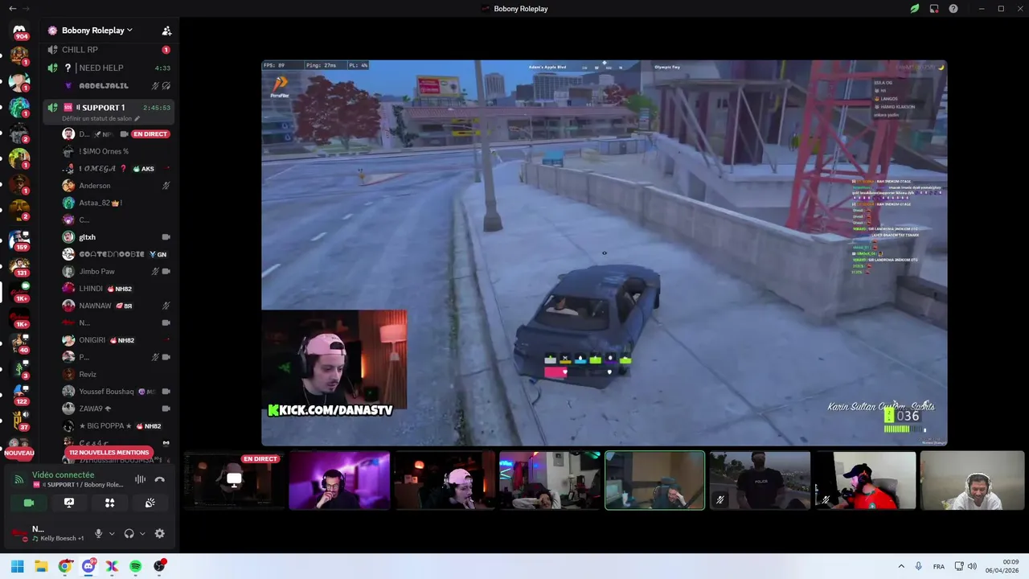Image resolution: width=1029 pixels, height=579 pixels.
Task: Click the green leaf icon in title bar
Action: point(915,8)
